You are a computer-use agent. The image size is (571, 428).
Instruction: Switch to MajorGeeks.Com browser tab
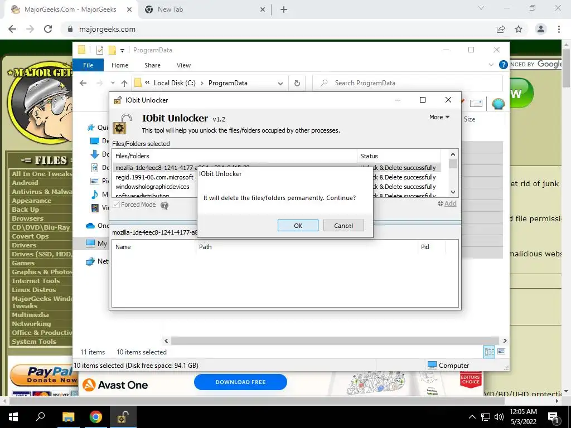point(70,9)
